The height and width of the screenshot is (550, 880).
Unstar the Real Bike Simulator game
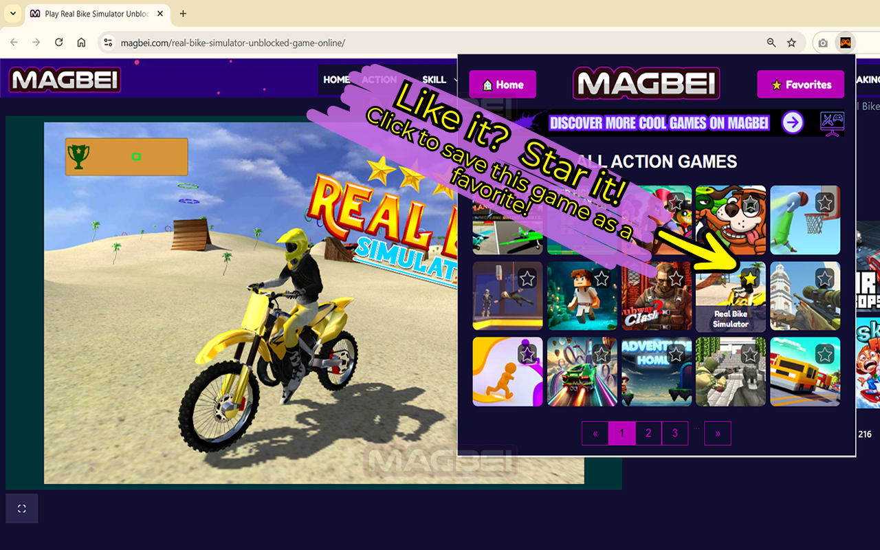pos(751,278)
